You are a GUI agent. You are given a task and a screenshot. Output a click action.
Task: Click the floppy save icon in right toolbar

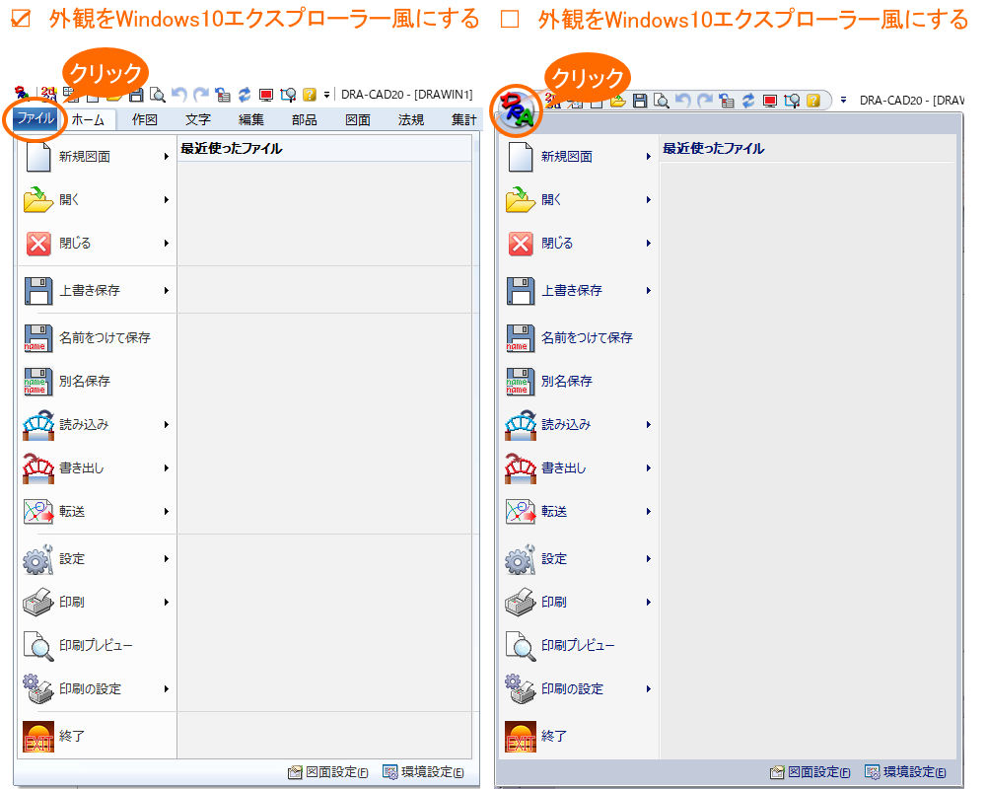(x=640, y=100)
